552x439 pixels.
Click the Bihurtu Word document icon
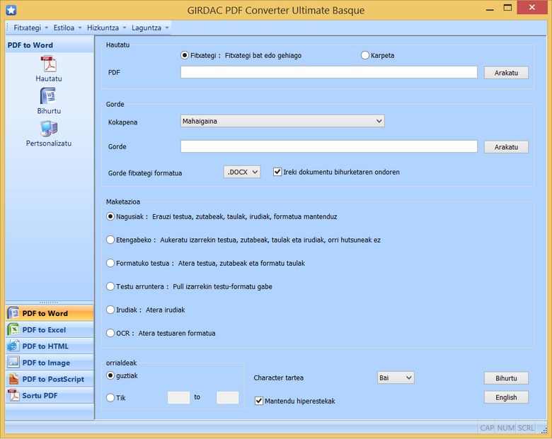(x=48, y=96)
